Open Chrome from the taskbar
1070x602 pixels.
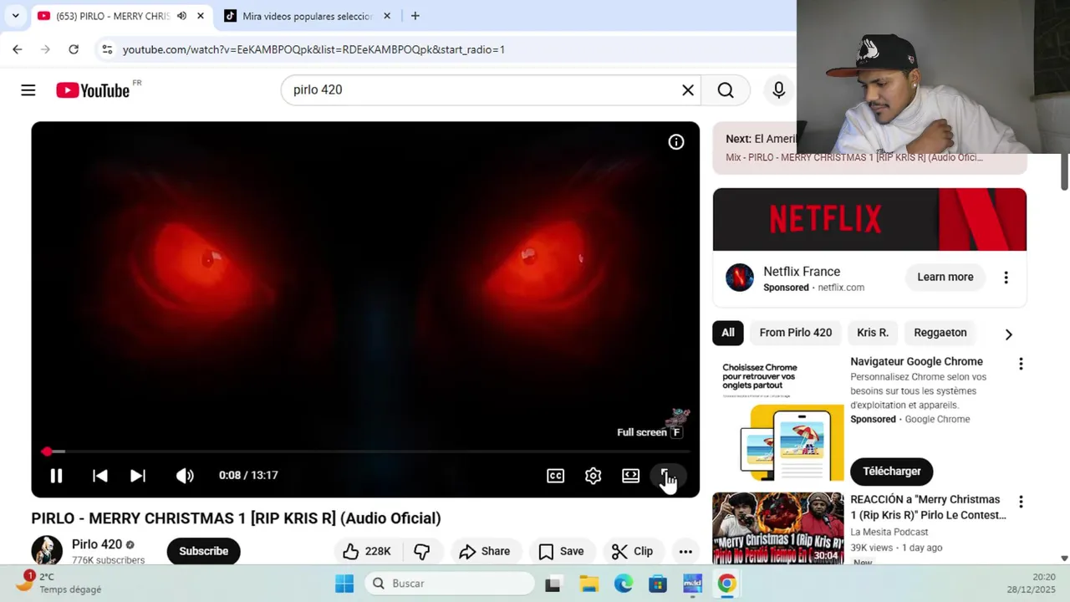click(x=726, y=584)
